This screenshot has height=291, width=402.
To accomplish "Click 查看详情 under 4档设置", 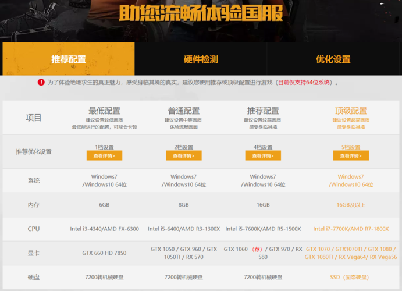I will 263,155.
